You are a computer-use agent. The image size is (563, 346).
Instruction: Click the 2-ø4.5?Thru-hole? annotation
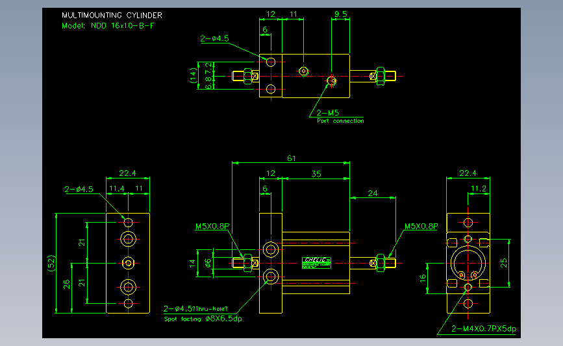[x=195, y=308]
